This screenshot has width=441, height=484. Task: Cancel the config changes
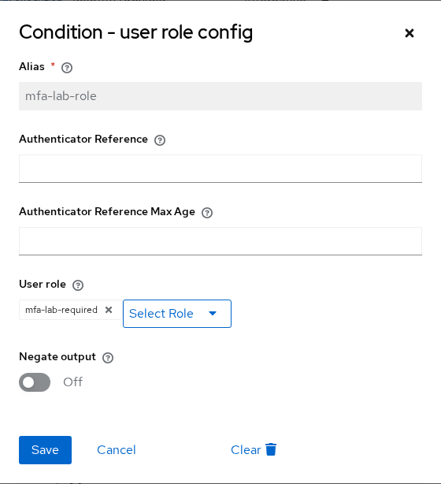tap(117, 450)
